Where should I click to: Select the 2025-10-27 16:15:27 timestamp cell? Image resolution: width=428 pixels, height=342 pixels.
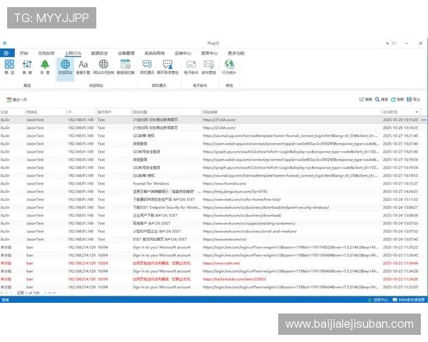point(400,184)
